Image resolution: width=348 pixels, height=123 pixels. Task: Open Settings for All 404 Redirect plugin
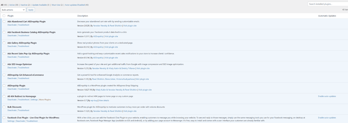(34, 100)
